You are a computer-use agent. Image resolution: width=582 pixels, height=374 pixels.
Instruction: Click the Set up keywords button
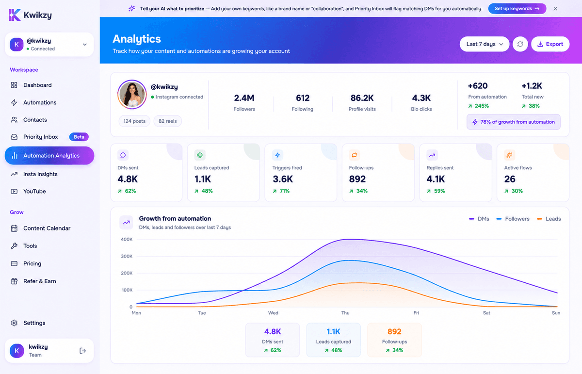point(517,9)
